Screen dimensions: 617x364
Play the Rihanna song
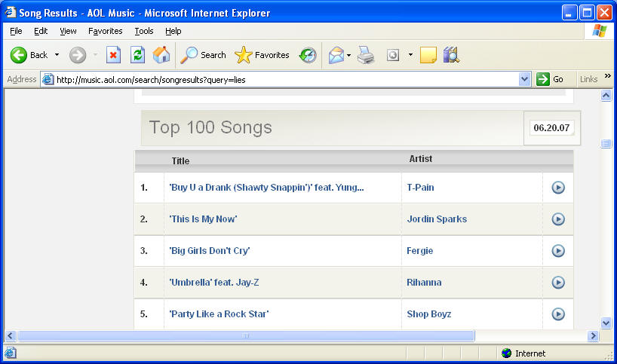click(x=558, y=283)
